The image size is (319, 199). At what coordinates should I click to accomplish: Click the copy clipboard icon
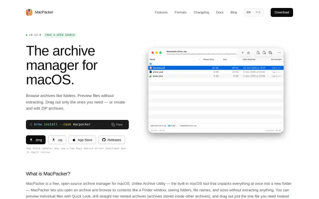[113, 124]
